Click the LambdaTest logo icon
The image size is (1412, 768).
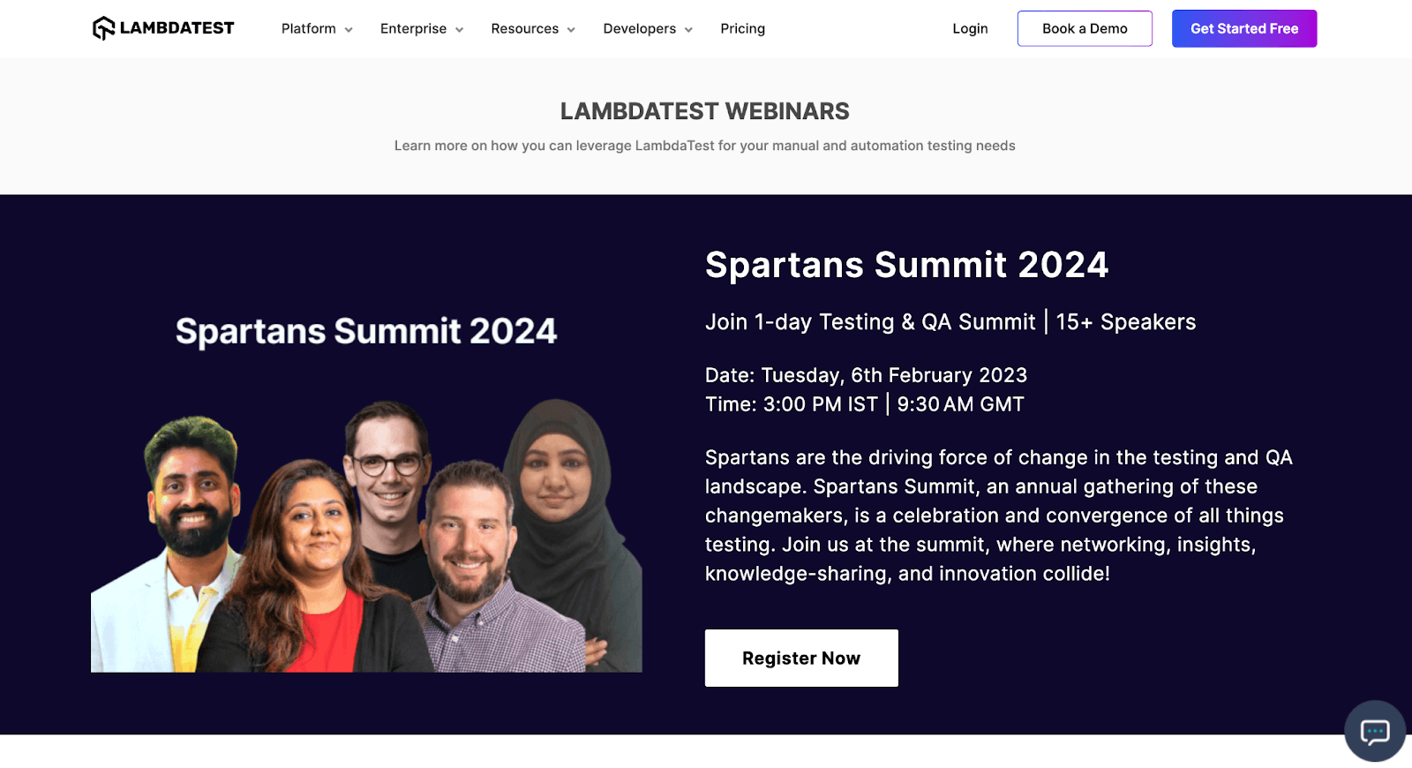point(103,28)
